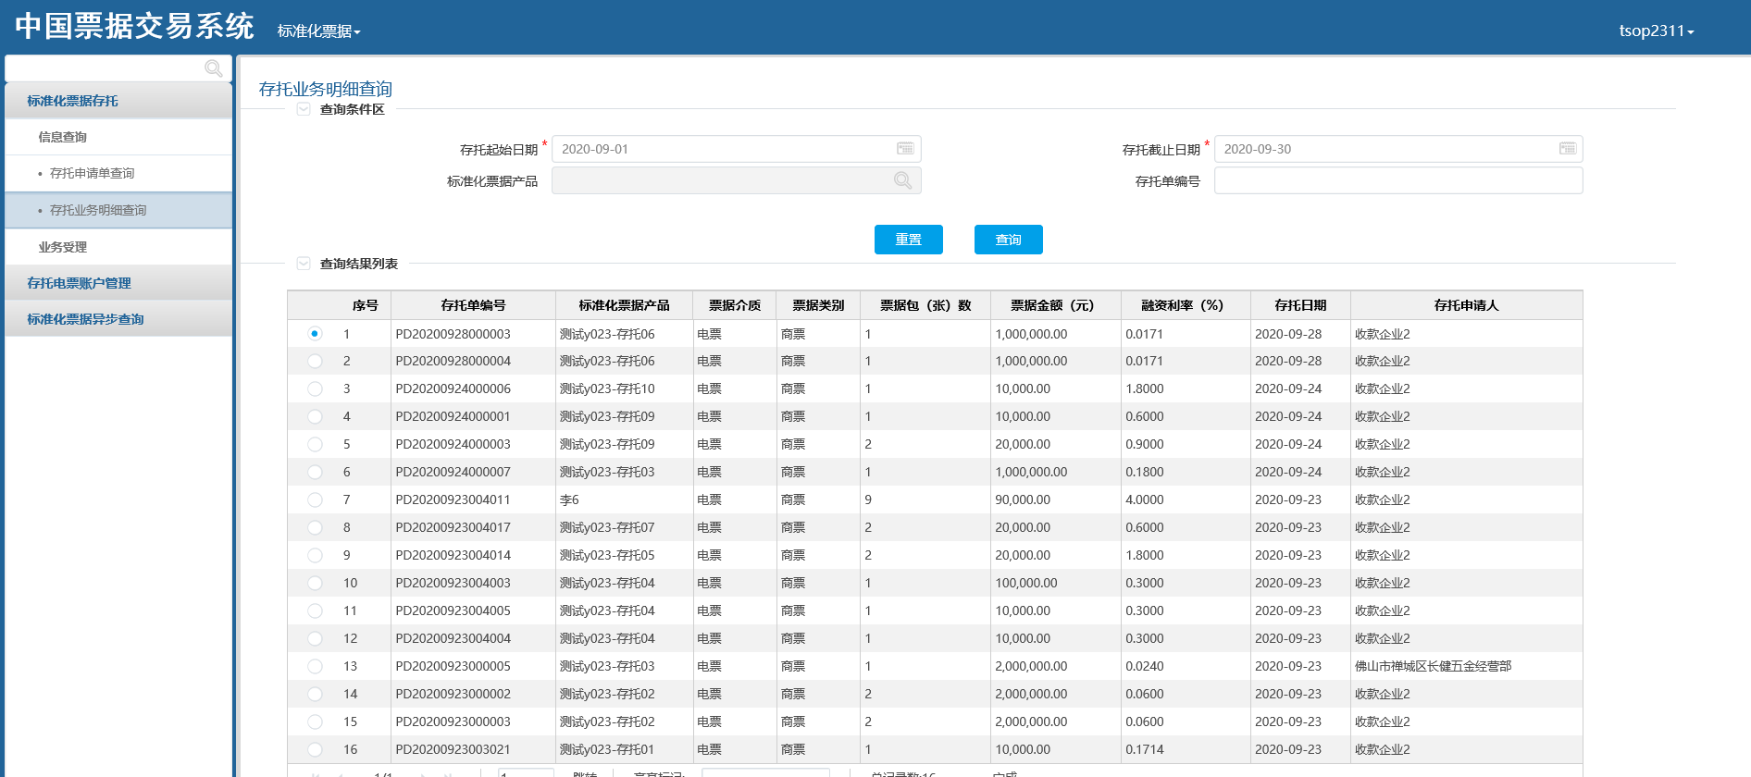1751x777 pixels.
Task: Select radio for PD20200924000003 row
Action: (315, 445)
